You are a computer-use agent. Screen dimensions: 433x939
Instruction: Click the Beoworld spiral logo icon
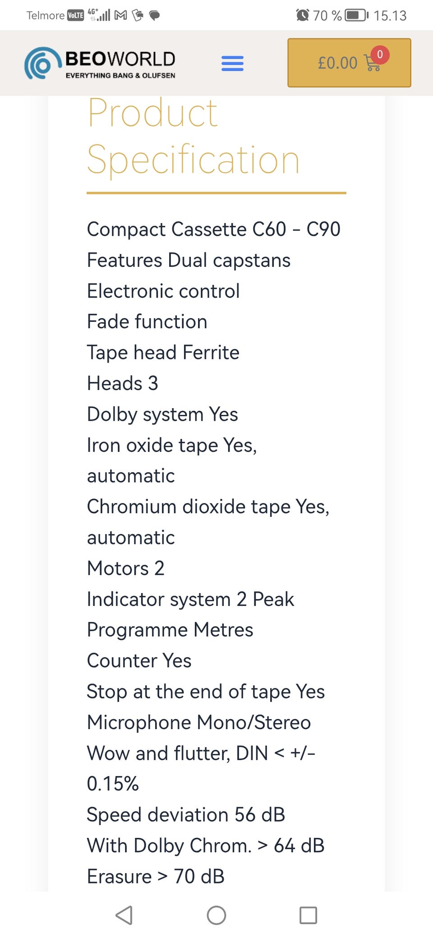(x=42, y=64)
